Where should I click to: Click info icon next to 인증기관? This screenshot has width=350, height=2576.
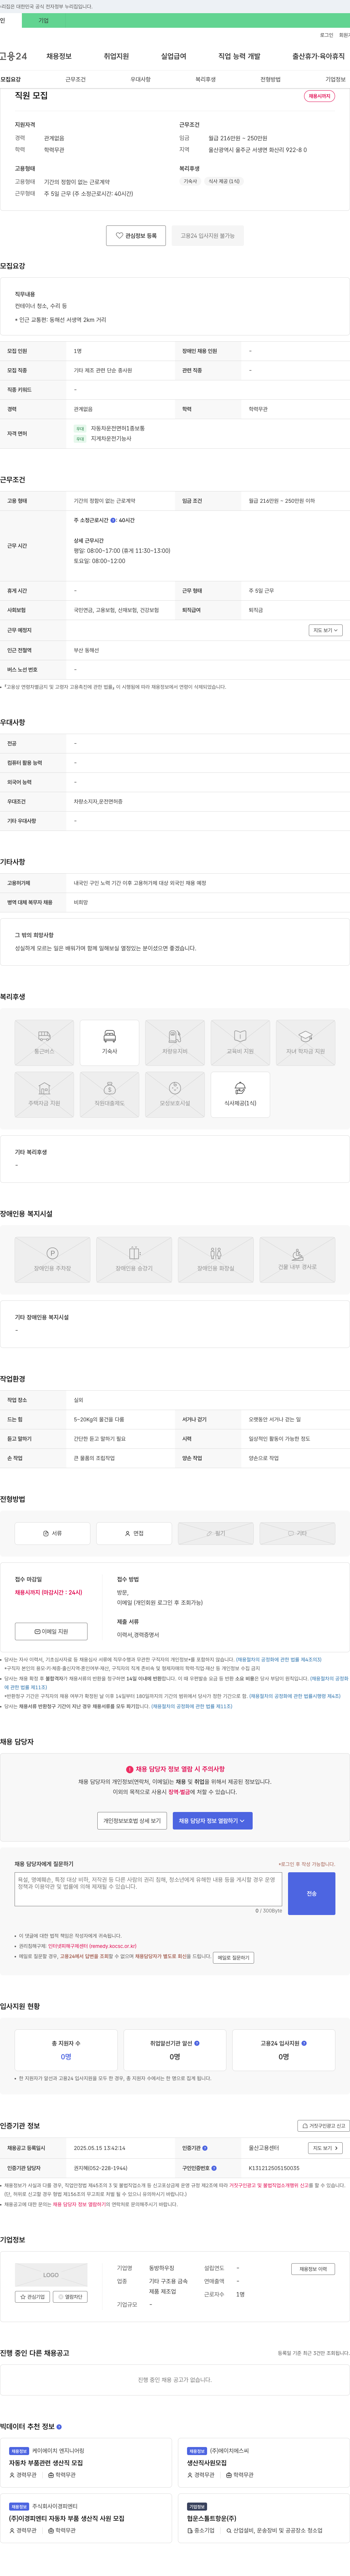pos(205,2148)
